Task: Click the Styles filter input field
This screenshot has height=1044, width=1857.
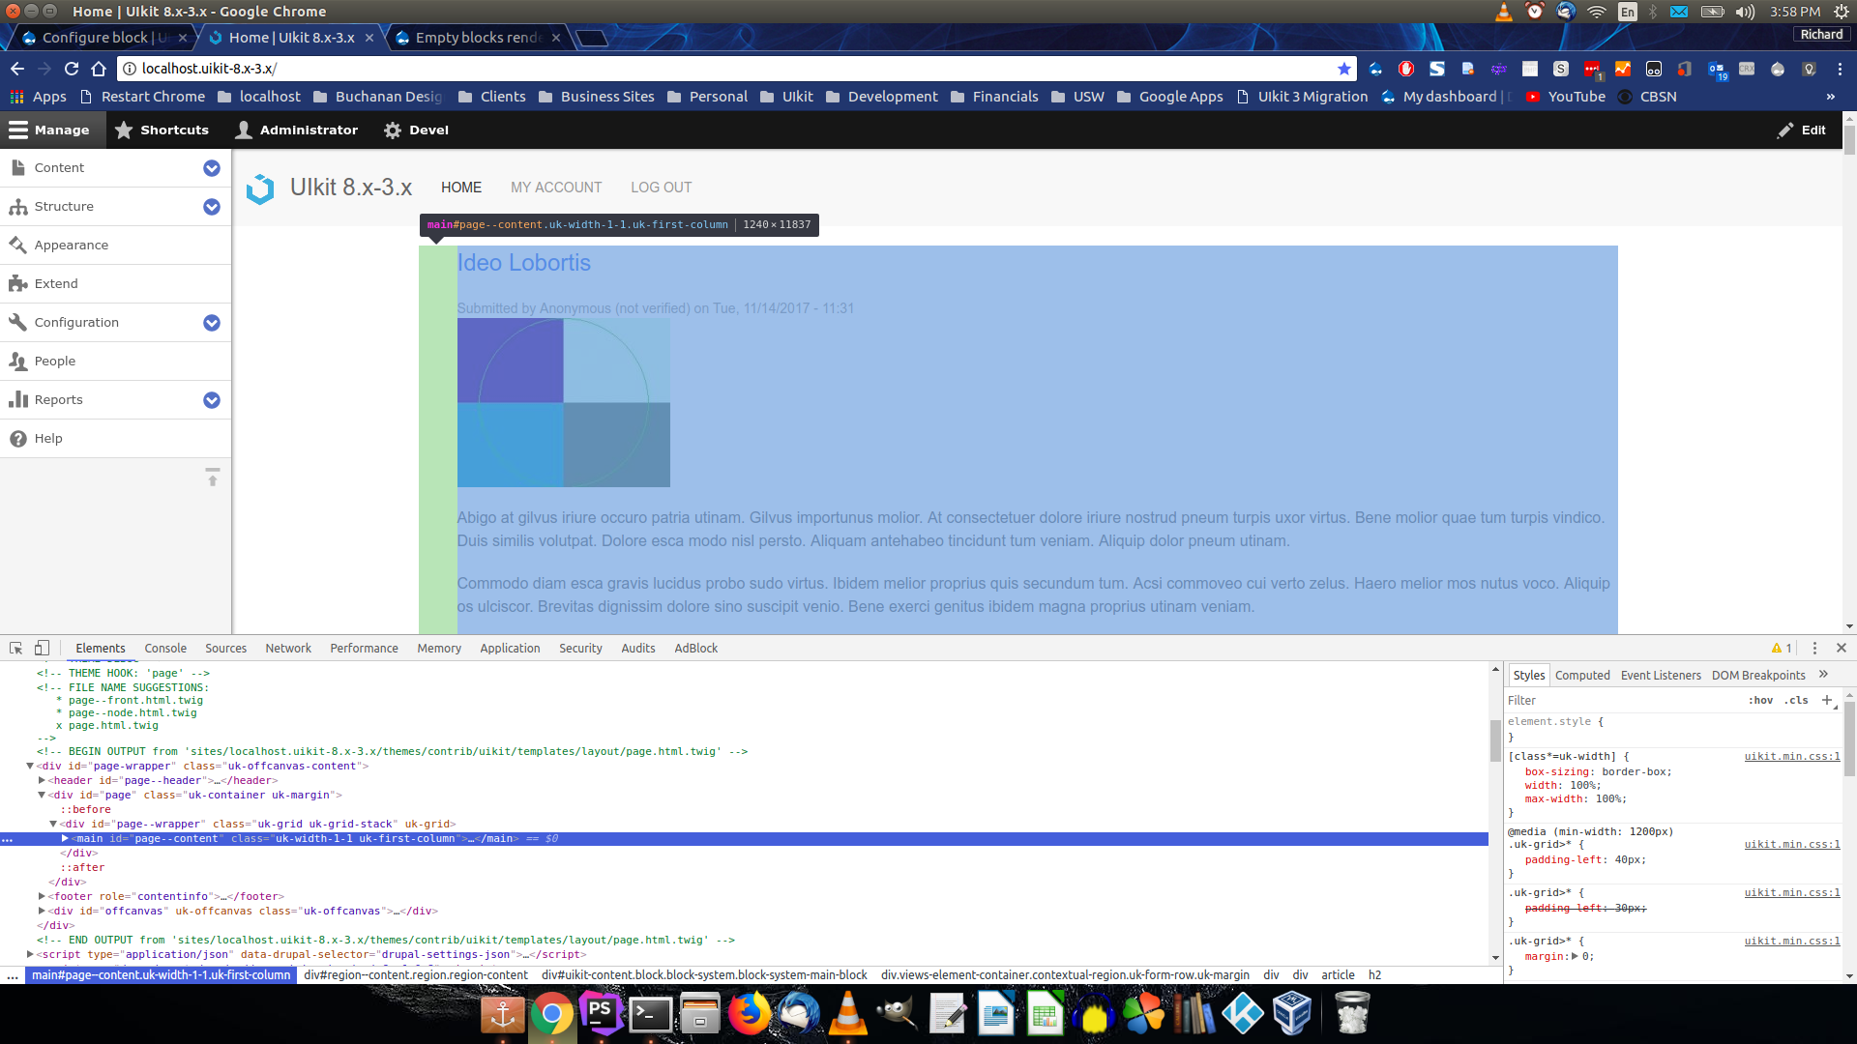Action: (x=1623, y=700)
